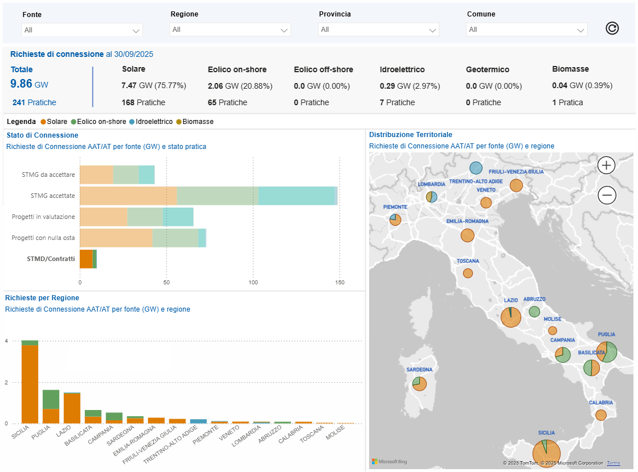Image resolution: width=638 pixels, height=472 pixels.
Task: Select the STMG accettate bar
Action: point(208,196)
